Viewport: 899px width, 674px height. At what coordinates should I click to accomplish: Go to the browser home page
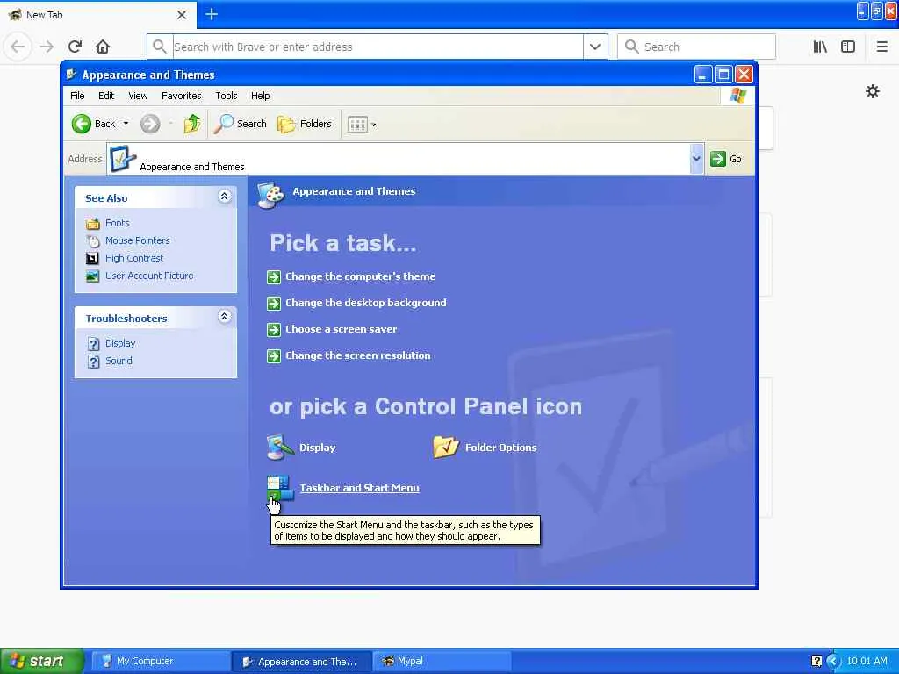(103, 47)
